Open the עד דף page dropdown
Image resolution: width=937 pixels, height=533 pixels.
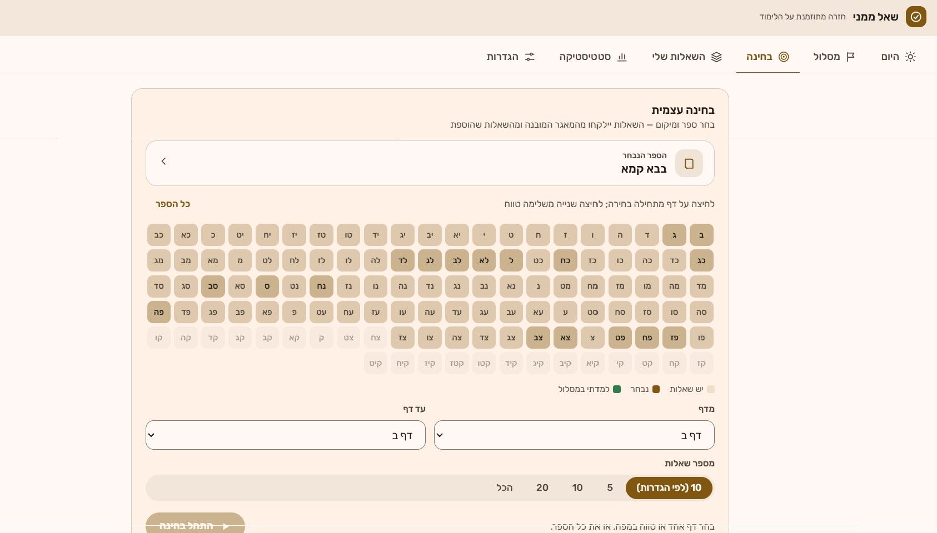[x=286, y=435]
